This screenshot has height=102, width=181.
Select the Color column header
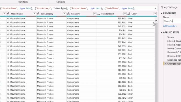coord(134,14)
